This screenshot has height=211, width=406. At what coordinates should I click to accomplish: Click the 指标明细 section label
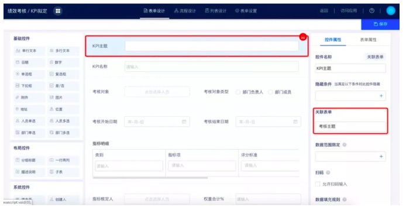pos(101,144)
